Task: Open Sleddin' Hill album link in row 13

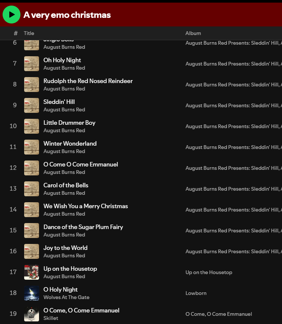Action: click(x=234, y=189)
